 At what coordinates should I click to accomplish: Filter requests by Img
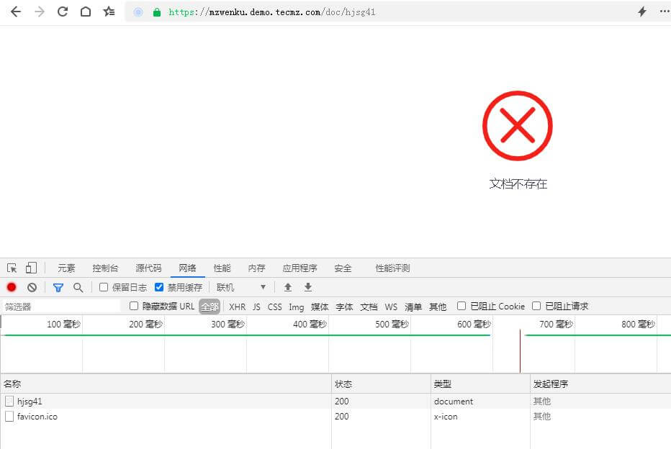click(x=296, y=307)
